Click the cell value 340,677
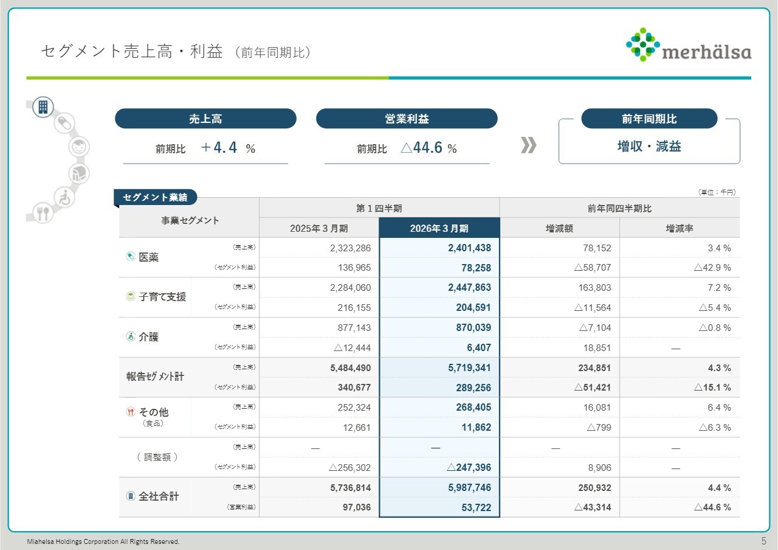 (354, 388)
